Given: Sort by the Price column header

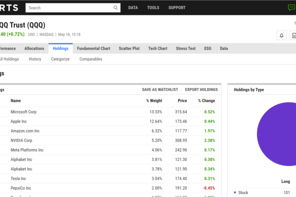Looking at the screenshot, I should click(x=183, y=100).
